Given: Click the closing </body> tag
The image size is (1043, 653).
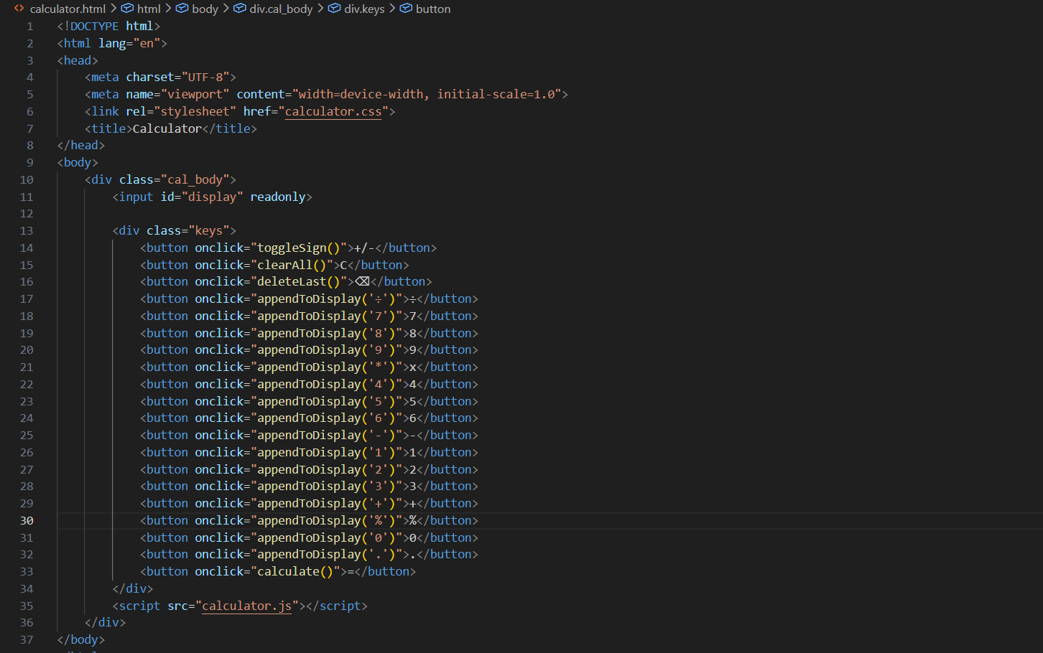Looking at the screenshot, I should coord(81,639).
